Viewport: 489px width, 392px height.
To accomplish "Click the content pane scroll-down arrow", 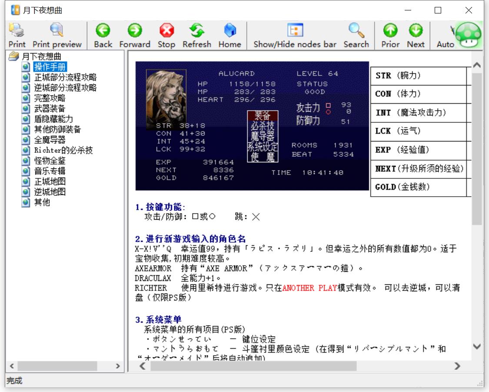I will point(476,346).
